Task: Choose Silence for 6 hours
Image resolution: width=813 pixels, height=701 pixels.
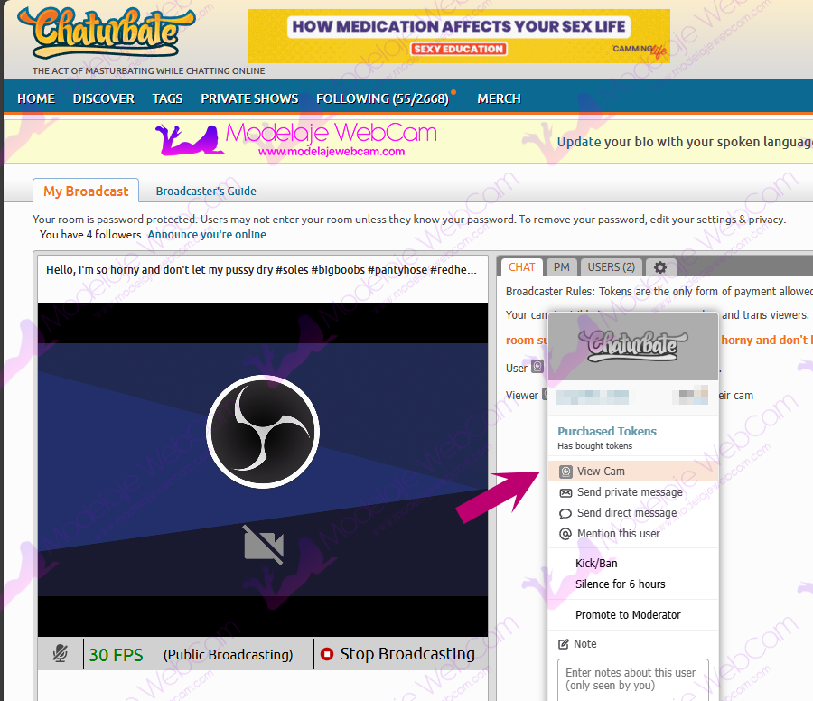Action: pos(620,584)
